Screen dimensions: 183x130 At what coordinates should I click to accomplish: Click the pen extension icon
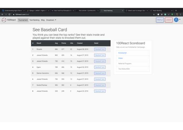coord(169,14)
